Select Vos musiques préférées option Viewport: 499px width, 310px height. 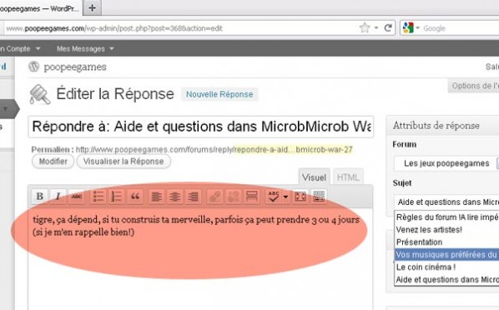[x=446, y=254]
